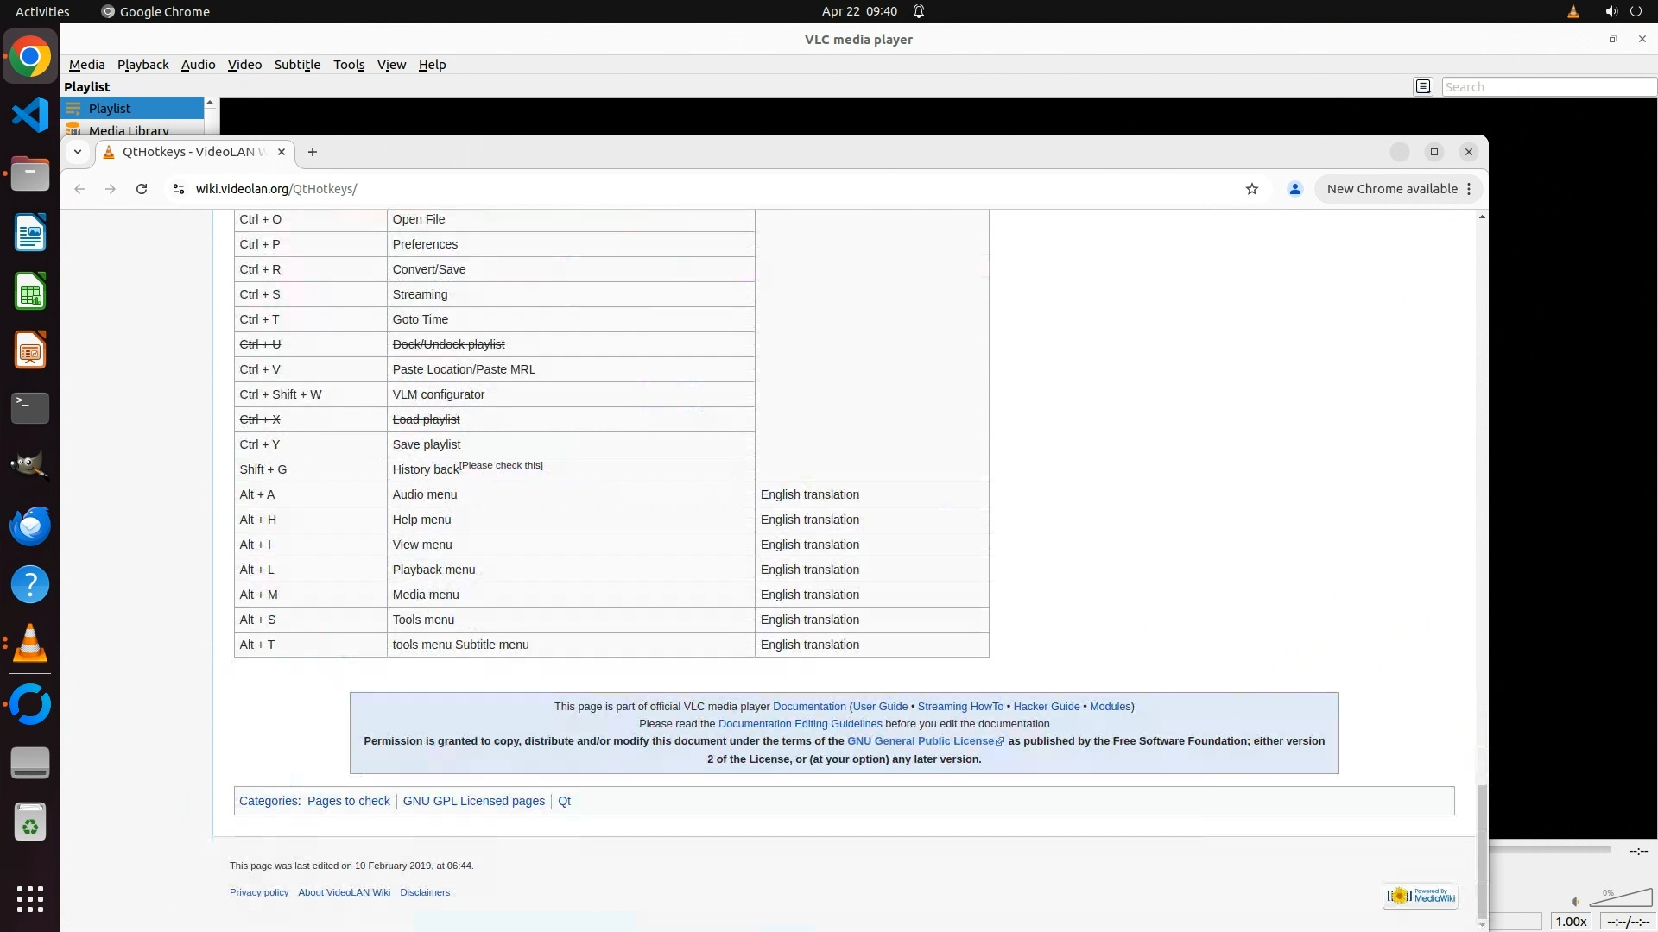Toggle the VLC elapsed/remaining time display
Screen dimensions: 1658x932
(x=1629, y=922)
